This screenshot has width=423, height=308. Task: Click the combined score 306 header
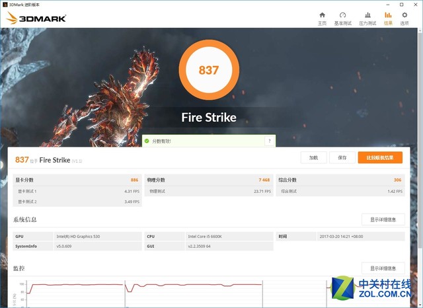(340, 180)
